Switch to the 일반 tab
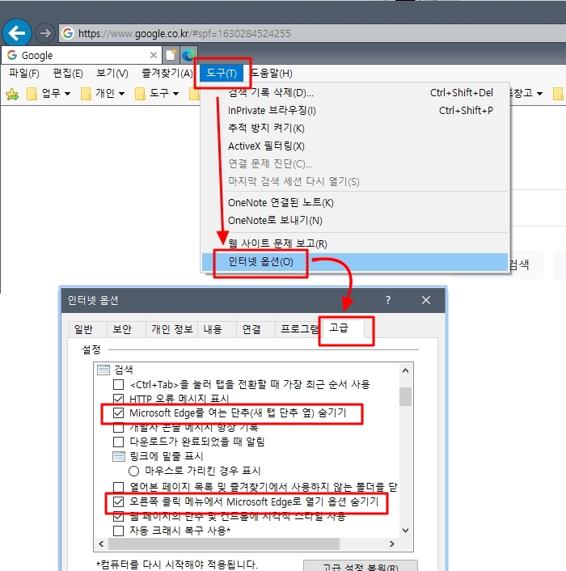This screenshot has height=571, width=566. [87, 329]
